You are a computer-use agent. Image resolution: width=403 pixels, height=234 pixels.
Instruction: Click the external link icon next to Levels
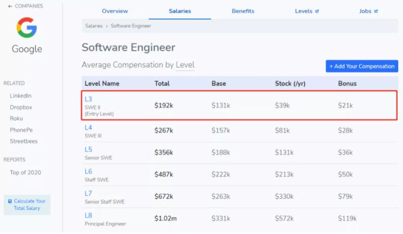[317, 11]
